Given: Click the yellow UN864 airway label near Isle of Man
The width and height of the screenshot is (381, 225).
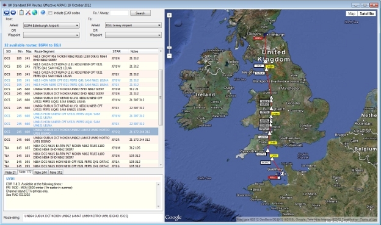Looking at the screenshot, I should tap(270, 66).
